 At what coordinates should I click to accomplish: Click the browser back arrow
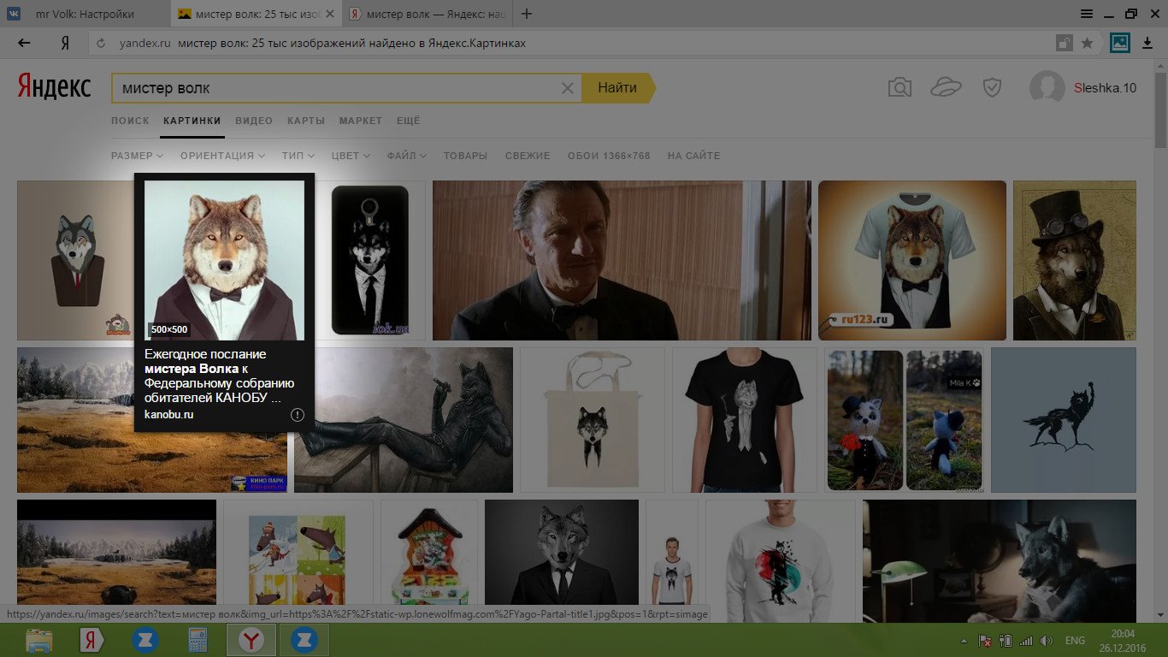point(24,43)
